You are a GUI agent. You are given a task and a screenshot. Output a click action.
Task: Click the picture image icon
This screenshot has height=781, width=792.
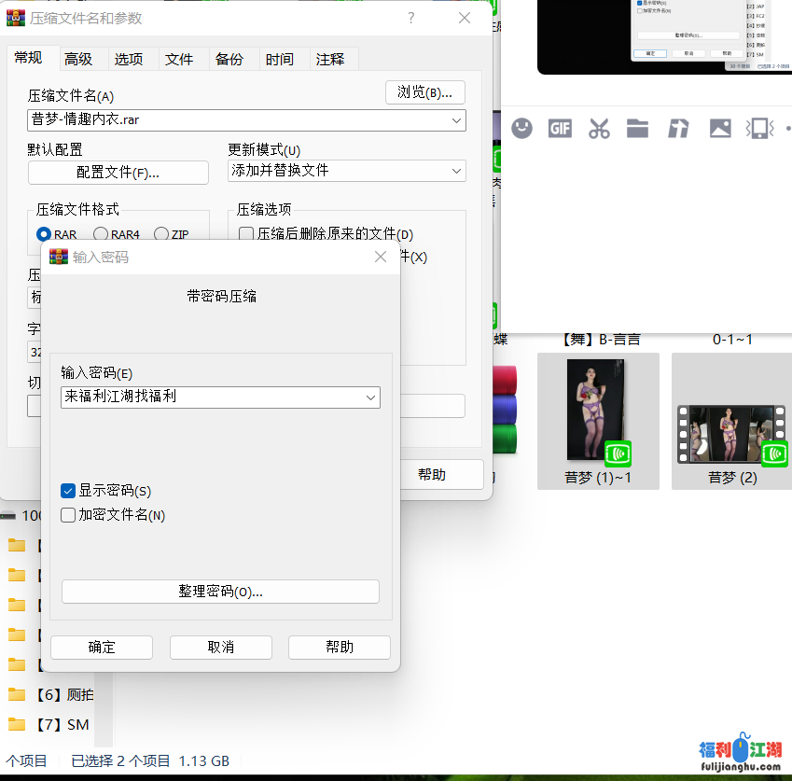(x=720, y=129)
